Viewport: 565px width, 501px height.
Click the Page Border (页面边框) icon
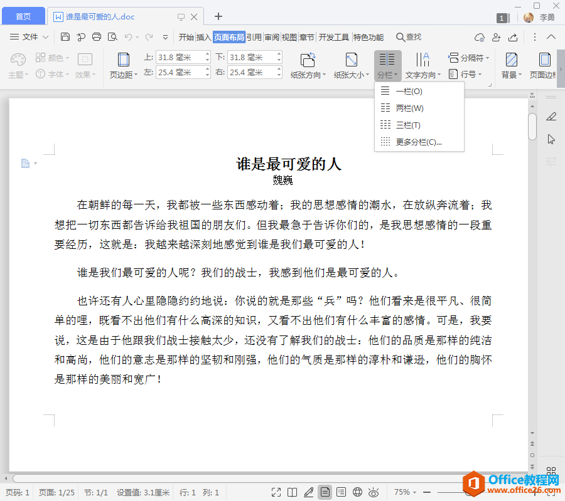pos(544,60)
